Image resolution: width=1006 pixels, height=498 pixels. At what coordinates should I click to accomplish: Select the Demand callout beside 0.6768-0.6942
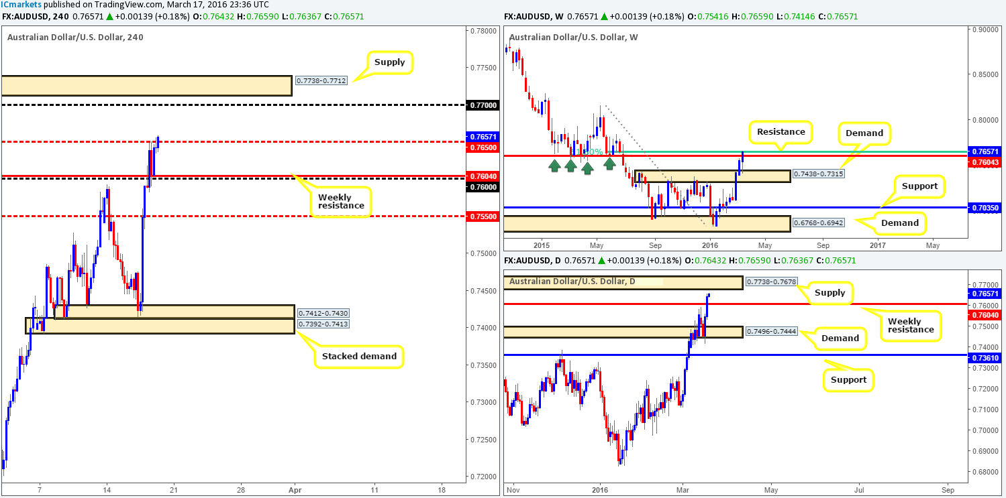(900, 223)
